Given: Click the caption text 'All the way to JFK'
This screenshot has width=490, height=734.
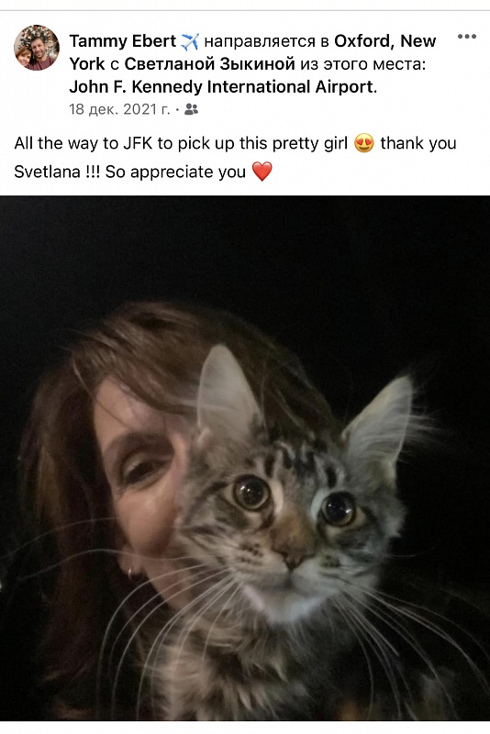Looking at the screenshot, I should coord(84,143).
